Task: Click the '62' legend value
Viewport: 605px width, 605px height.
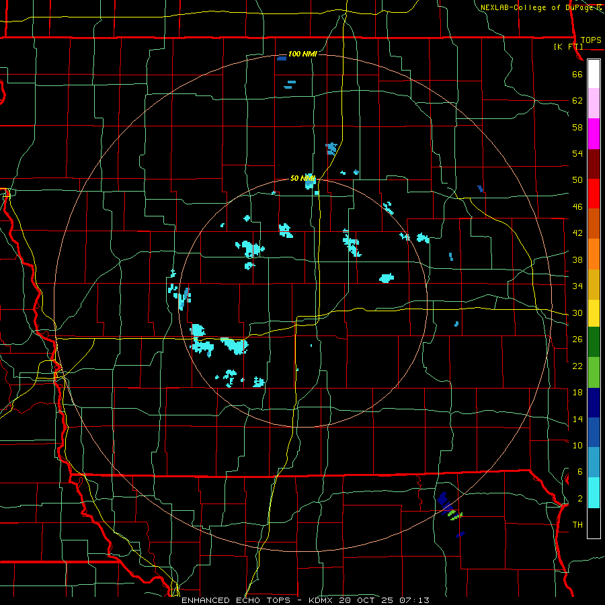Action: 577,100
